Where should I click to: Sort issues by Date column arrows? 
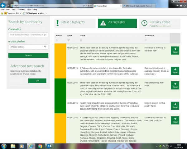coord(69,40)
